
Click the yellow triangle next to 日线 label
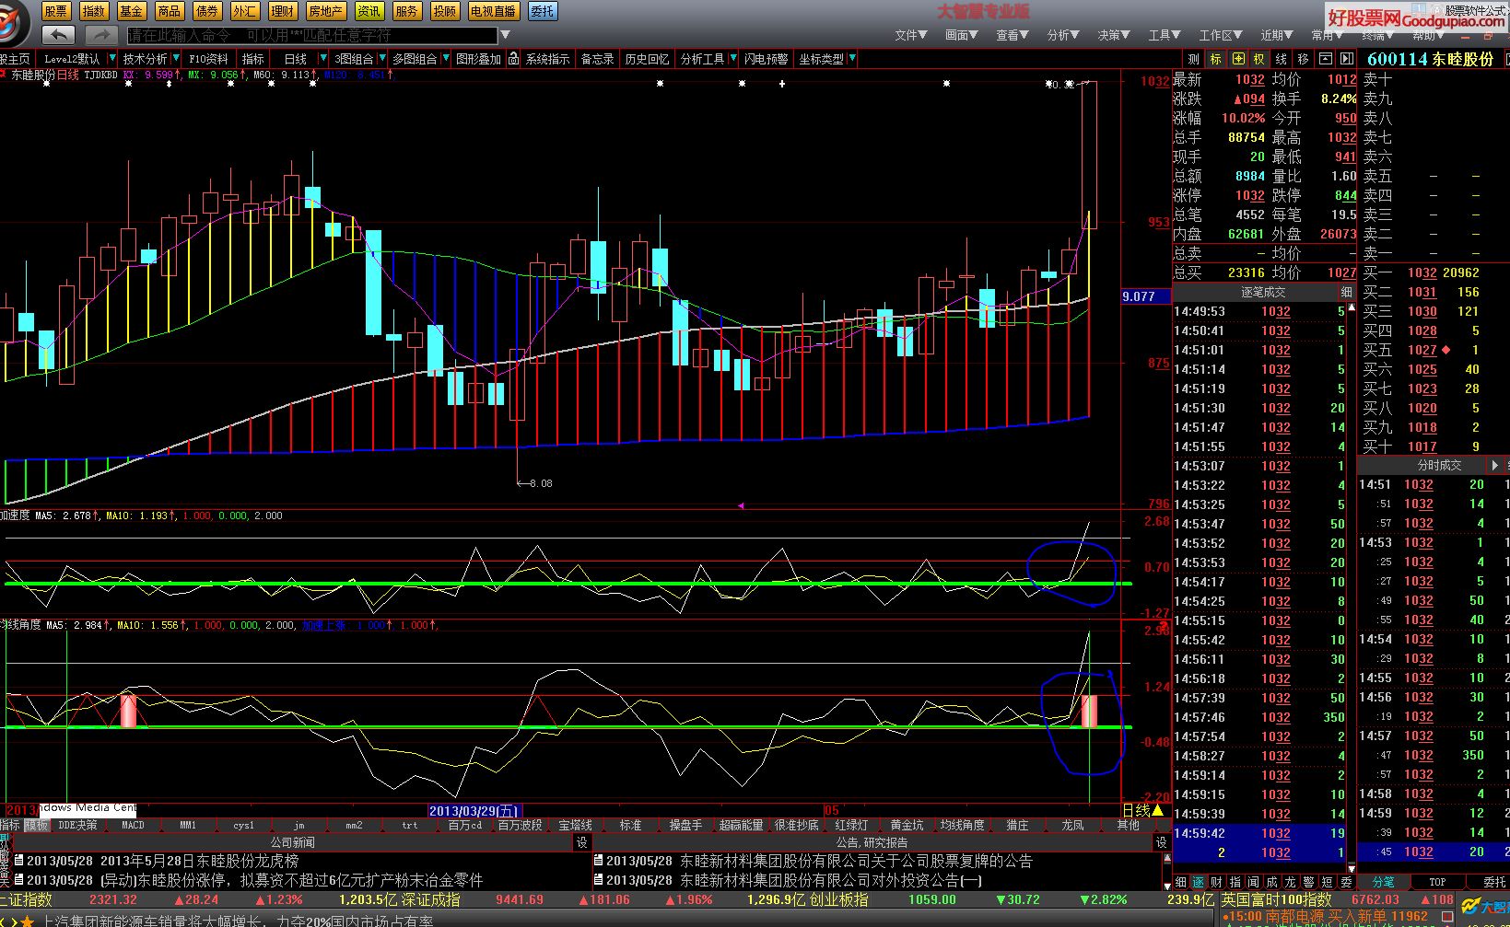pos(1157,810)
